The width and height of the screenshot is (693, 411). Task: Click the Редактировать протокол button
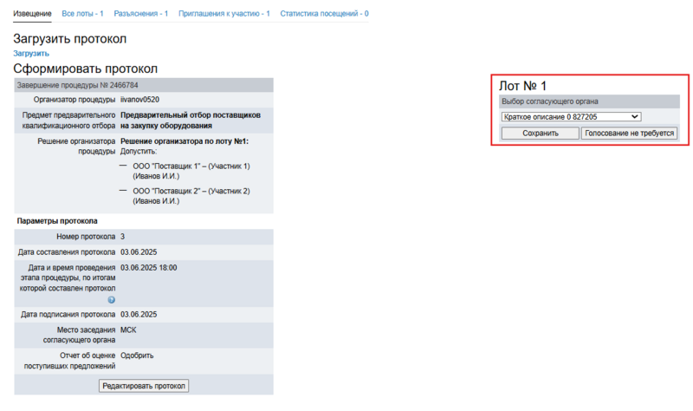click(x=144, y=386)
